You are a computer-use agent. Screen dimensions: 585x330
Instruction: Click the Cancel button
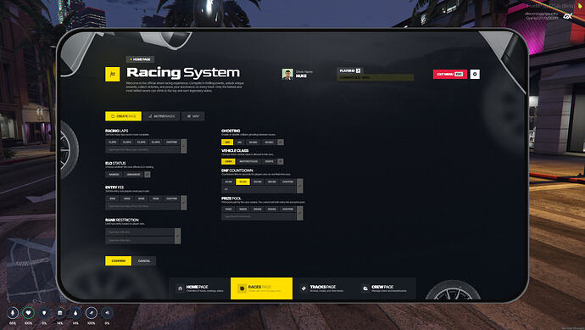[144, 260]
